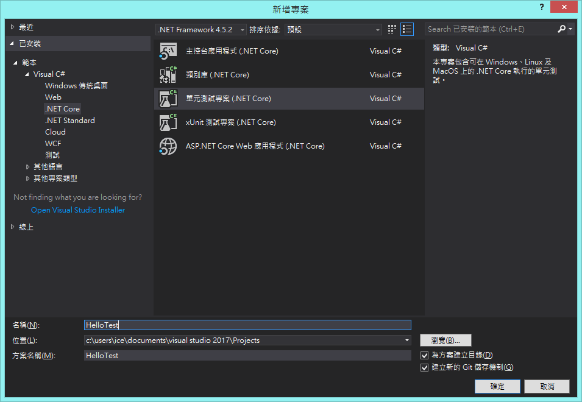Click the 瀏覽(B)... button
This screenshot has width=582, height=402.
coord(445,340)
